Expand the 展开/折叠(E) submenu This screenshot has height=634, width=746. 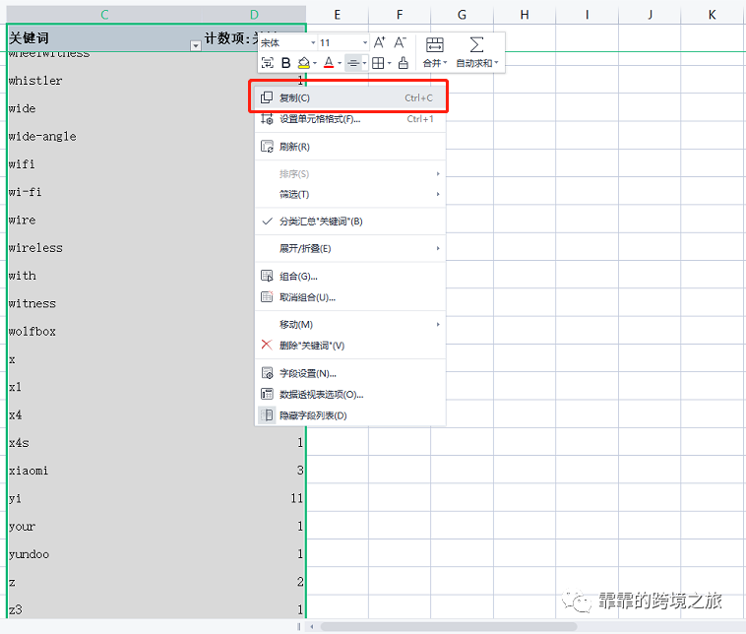350,248
